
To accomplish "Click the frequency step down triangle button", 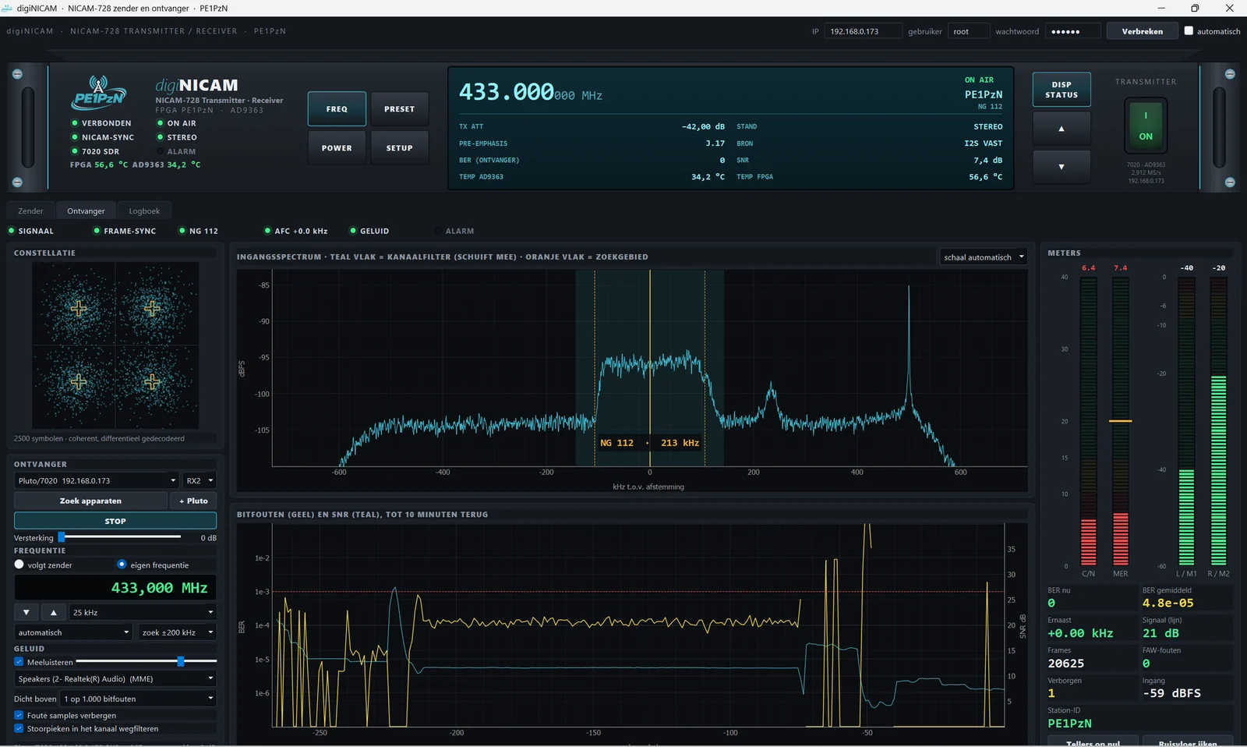I will (x=26, y=612).
